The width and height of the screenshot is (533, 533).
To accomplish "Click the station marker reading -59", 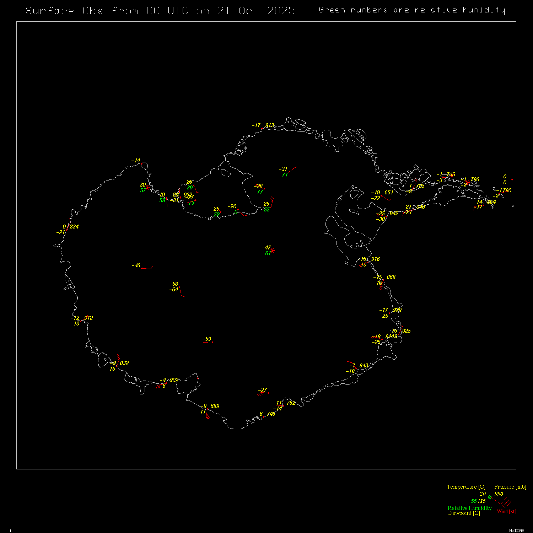I will coord(212,342).
